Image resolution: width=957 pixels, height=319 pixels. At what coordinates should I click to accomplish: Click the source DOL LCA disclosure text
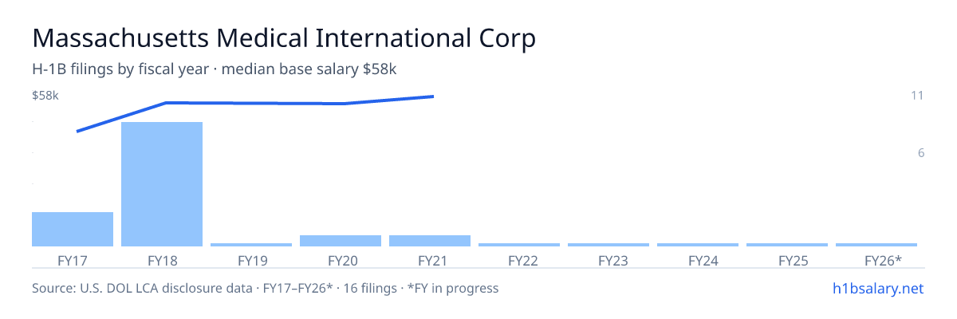coord(265,288)
